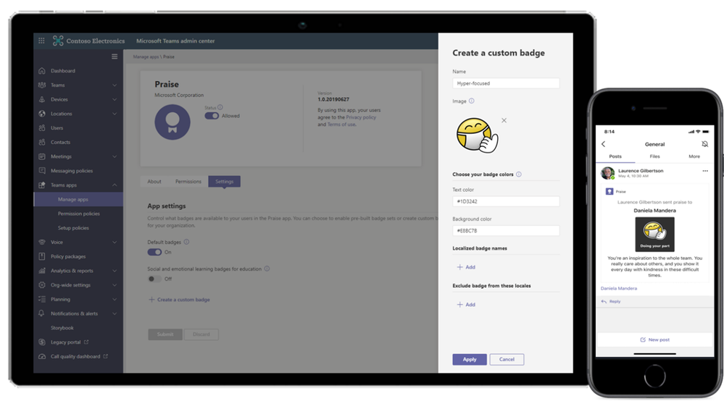Open the post's more options ellipsis on phone

point(705,171)
